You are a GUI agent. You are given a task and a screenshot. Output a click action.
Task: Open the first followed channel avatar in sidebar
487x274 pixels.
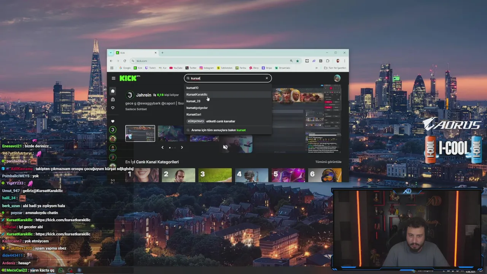click(113, 130)
